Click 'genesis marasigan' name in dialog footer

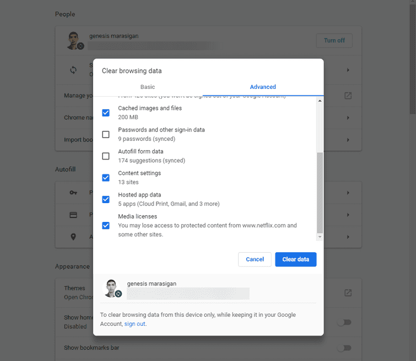[152, 284]
